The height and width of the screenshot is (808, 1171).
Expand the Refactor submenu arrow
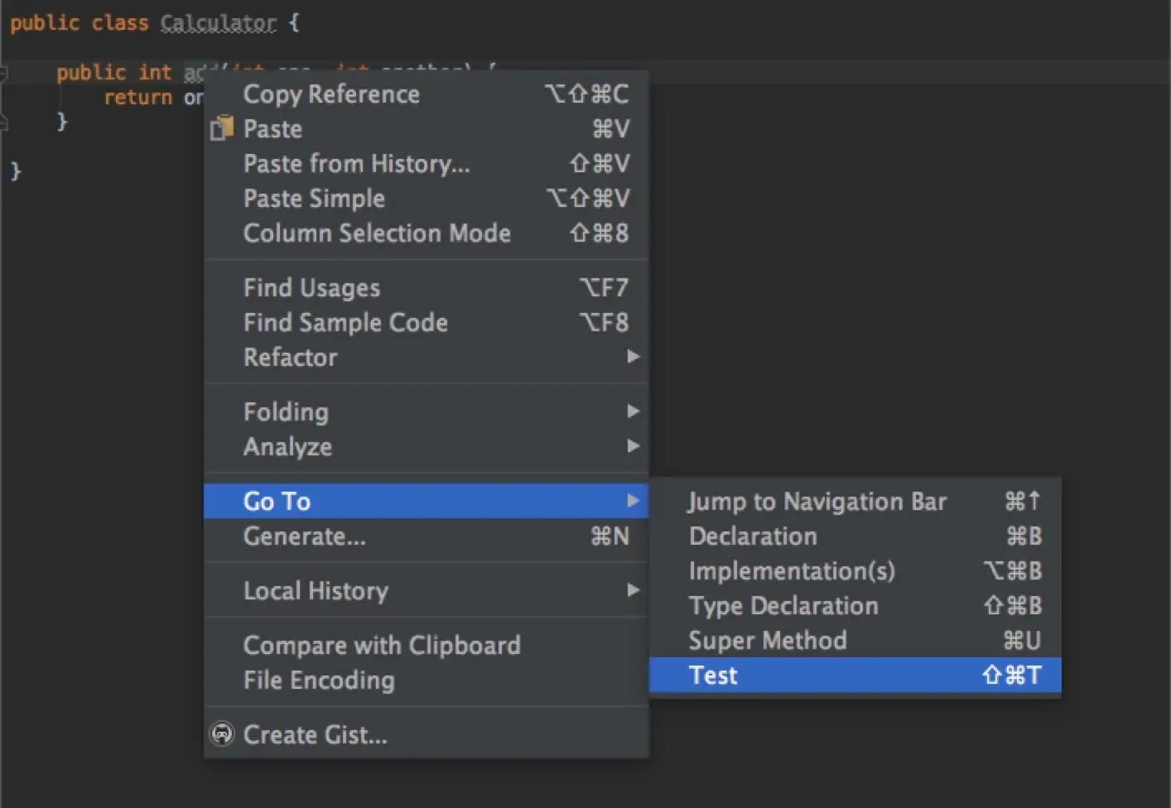(633, 357)
